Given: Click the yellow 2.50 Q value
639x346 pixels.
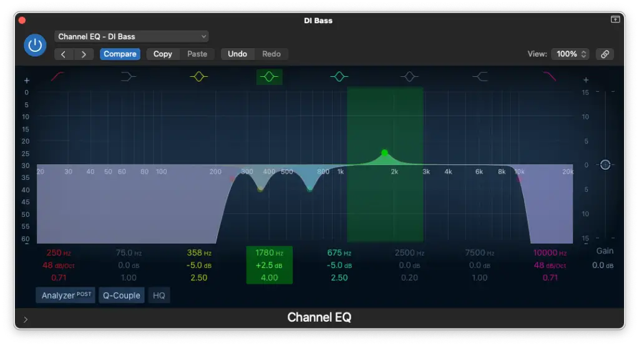Looking at the screenshot, I should (199, 278).
